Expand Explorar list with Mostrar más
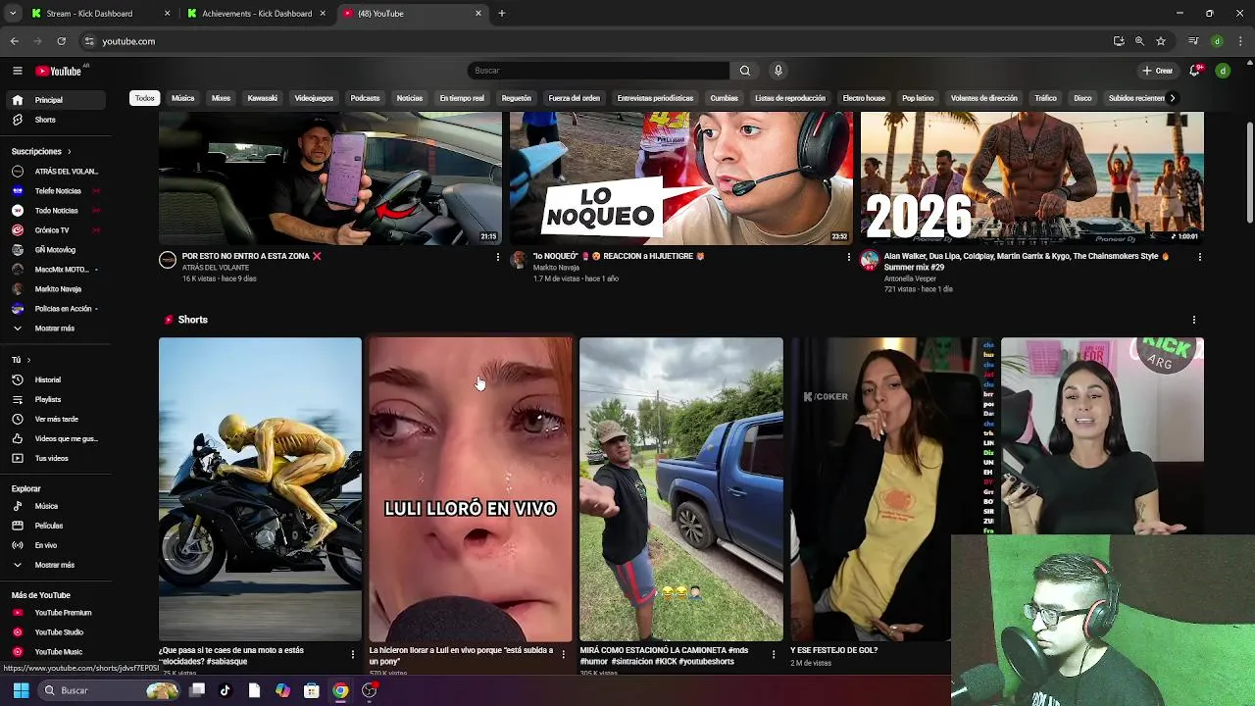 (x=54, y=565)
